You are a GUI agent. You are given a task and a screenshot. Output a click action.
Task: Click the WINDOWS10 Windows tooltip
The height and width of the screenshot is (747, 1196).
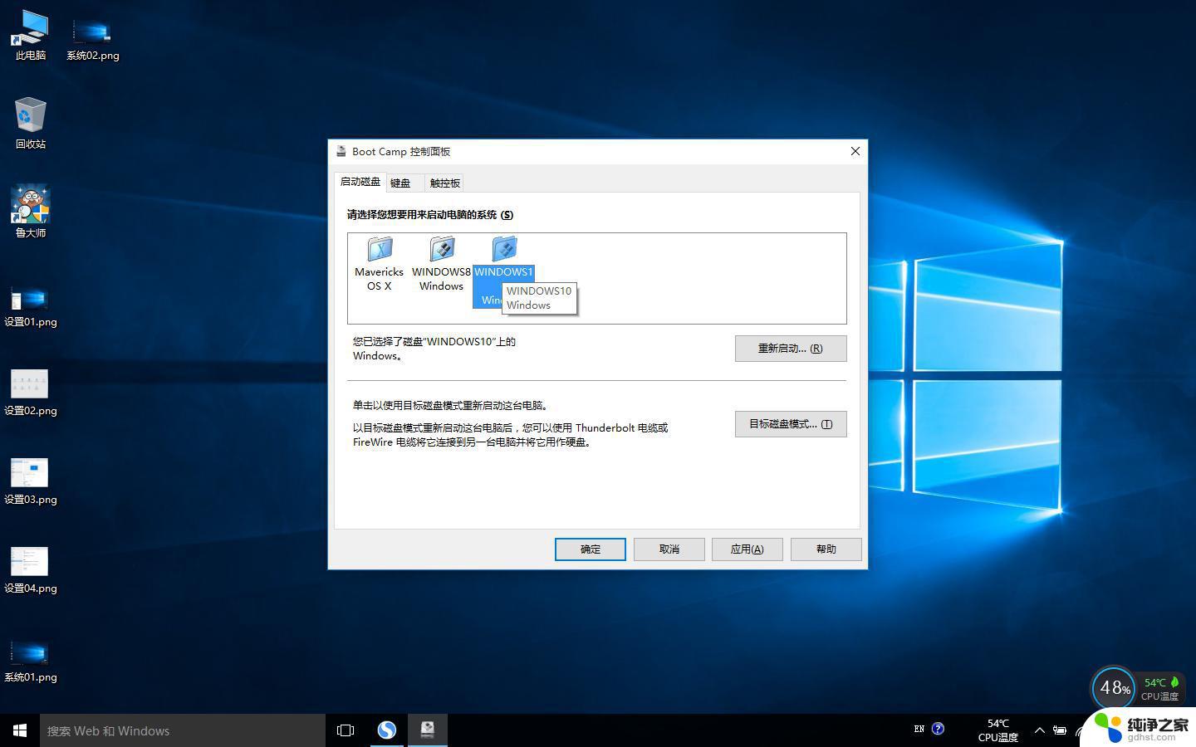pos(539,298)
